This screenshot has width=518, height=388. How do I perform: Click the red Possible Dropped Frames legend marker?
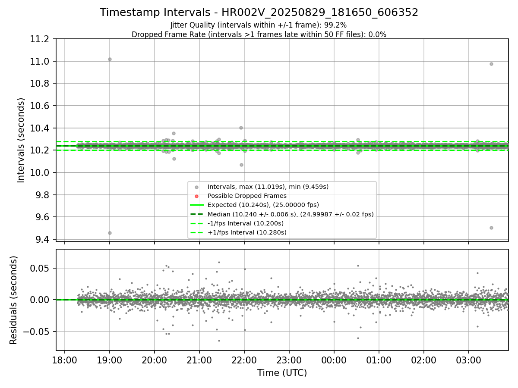pyautogui.click(x=197, y=196)
